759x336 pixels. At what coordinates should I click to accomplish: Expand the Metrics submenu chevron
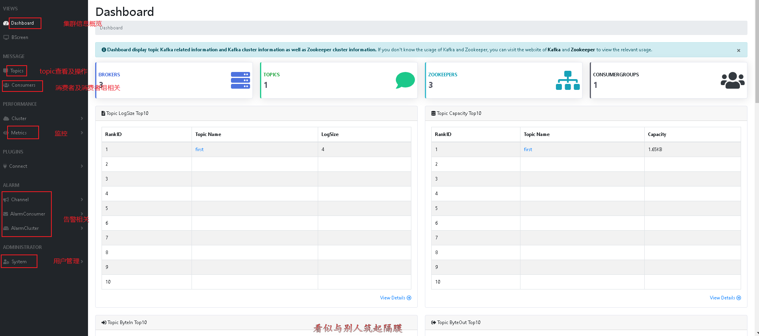click(82, 133)
